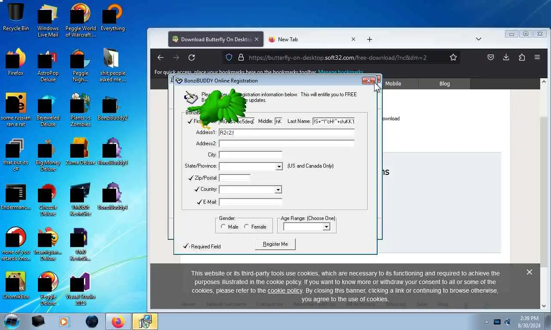Open a new tab with plus button

pyautogui.click(x=369, y=39)
